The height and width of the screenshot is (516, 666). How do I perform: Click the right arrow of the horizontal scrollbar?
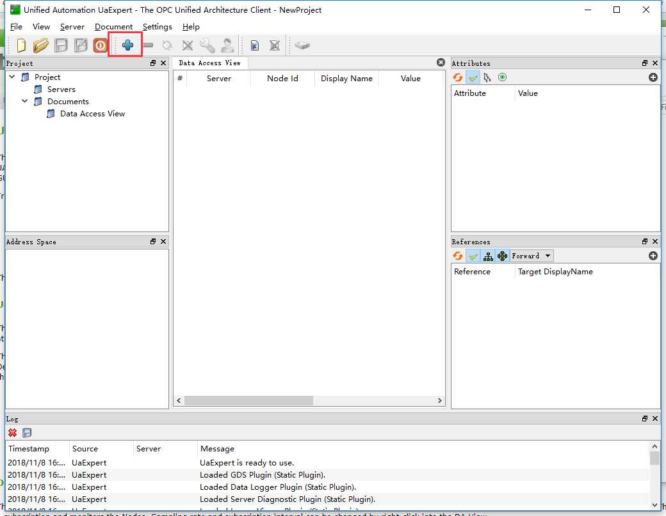439,401
